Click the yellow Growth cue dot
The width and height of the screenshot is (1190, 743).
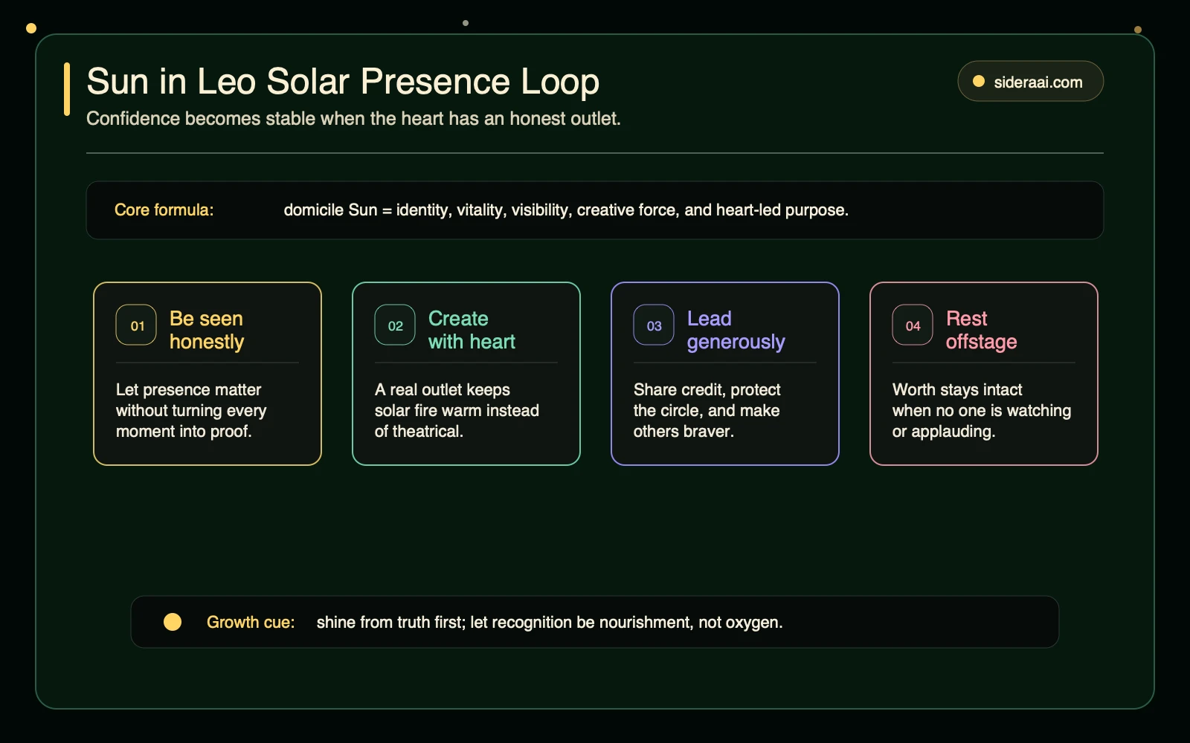click(173, 622)
